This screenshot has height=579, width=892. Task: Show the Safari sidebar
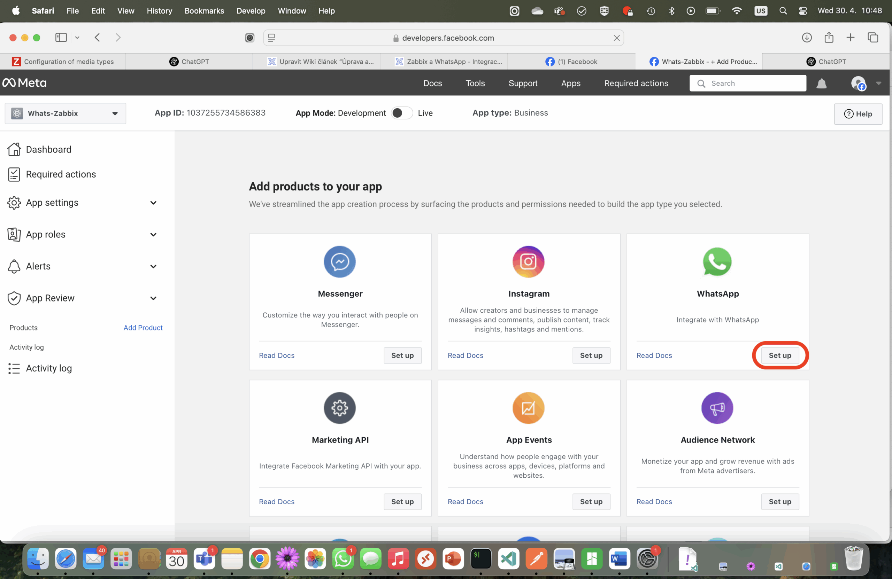[x=61, y=38]
